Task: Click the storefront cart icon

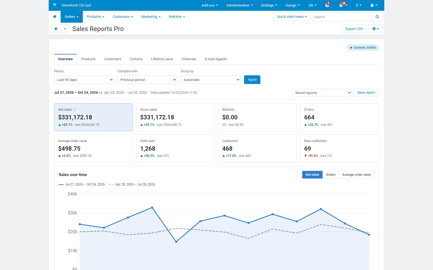Action: [54, 5]
